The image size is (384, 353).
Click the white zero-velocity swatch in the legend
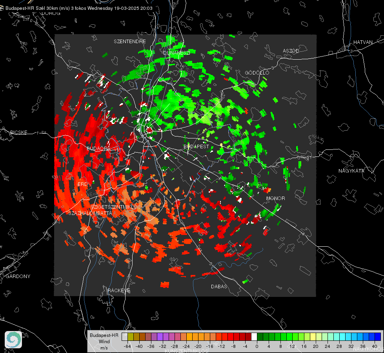(254, 337)
